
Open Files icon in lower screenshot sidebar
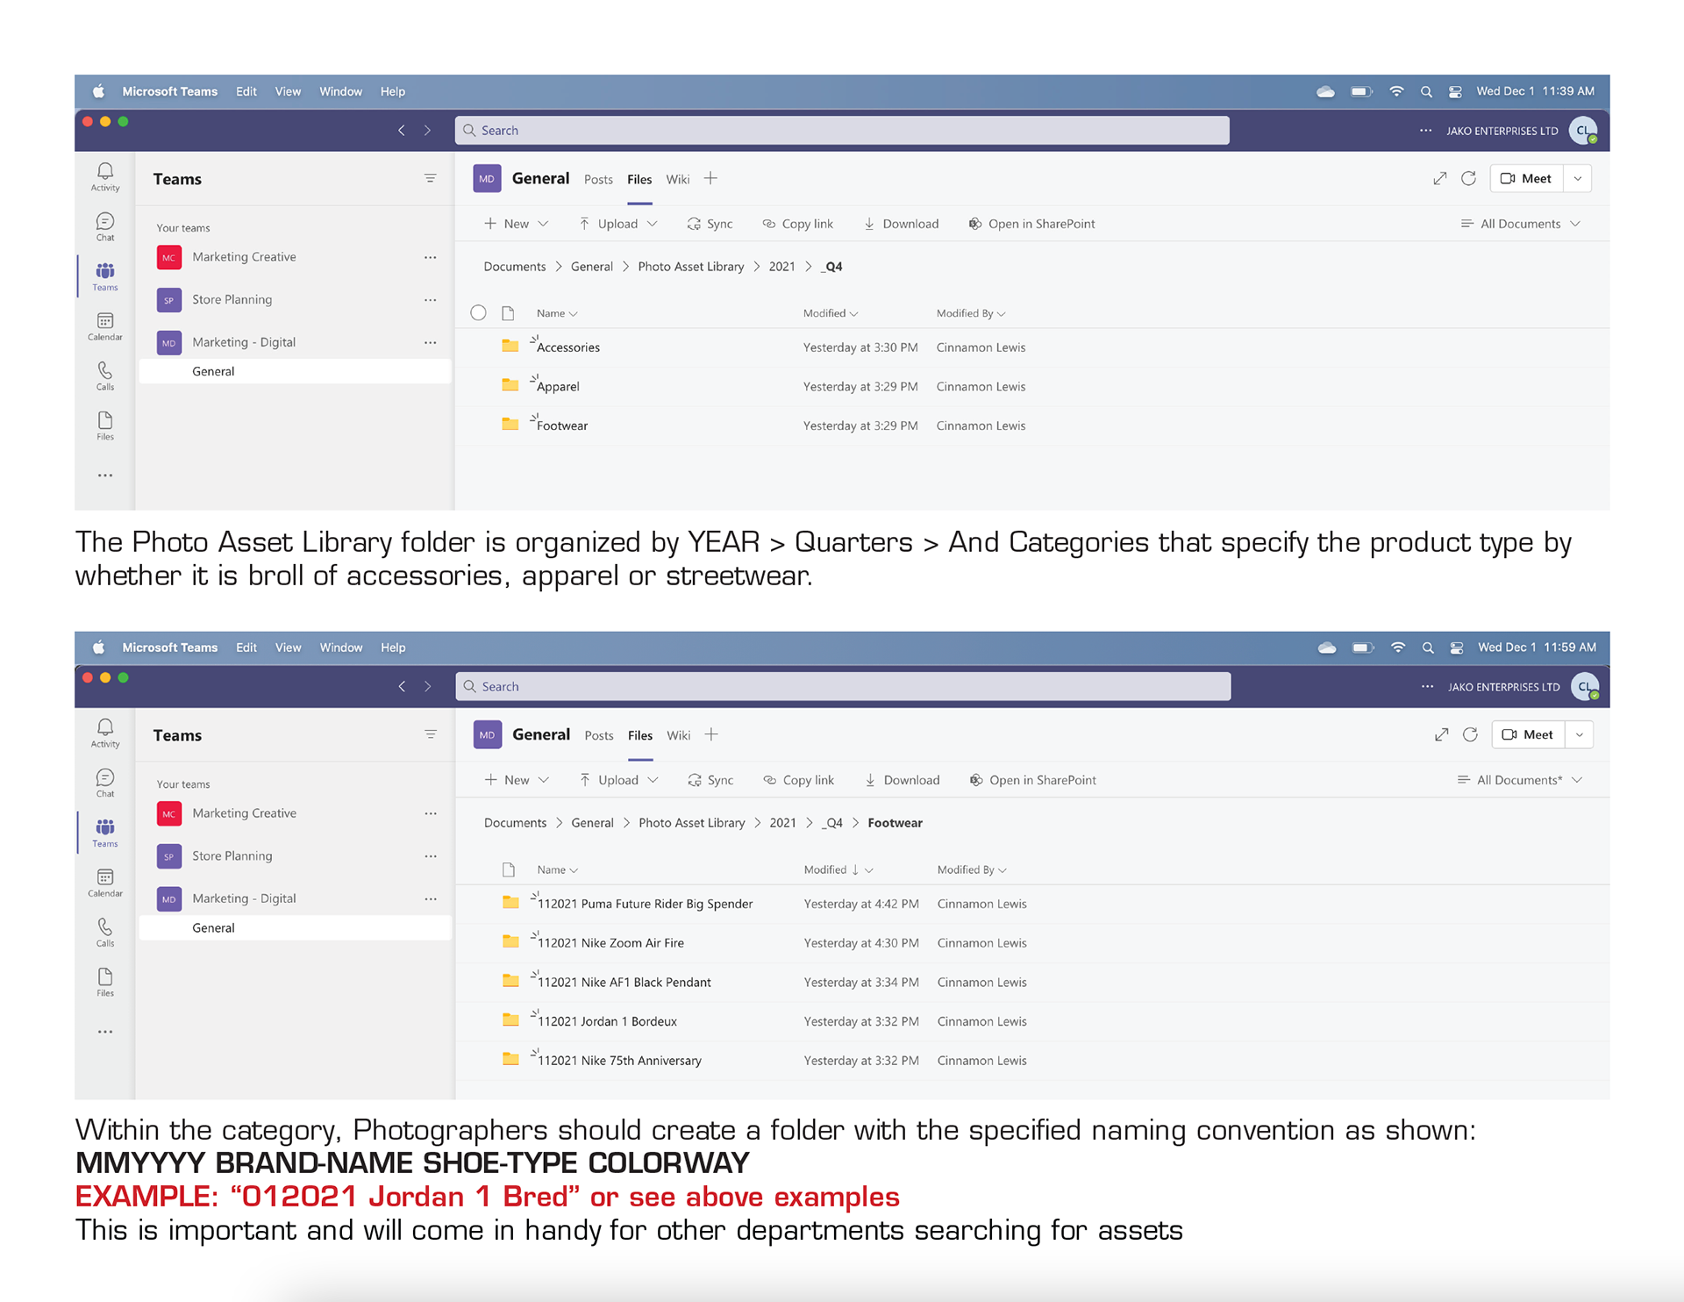click(x=105, y=982)
